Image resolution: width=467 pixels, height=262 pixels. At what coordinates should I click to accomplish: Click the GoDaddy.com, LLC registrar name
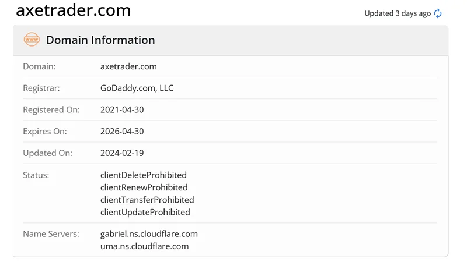coord(137,88)
